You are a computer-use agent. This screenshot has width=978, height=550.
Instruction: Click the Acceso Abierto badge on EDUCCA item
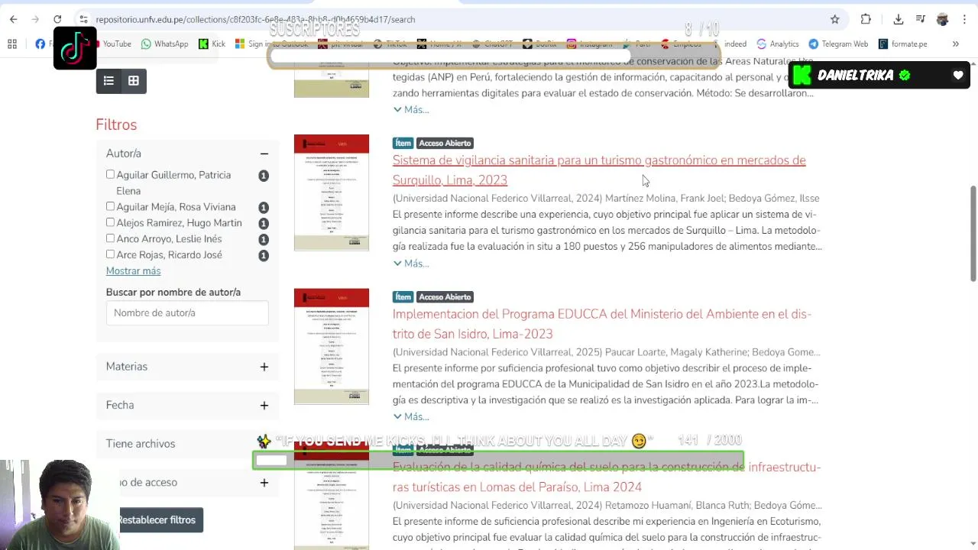tap(445, 296)
